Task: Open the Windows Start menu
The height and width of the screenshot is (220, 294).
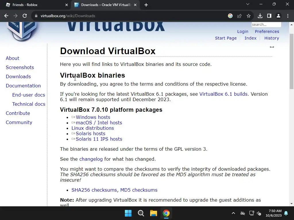Action: pyautogui.click(x=128, y=213)
